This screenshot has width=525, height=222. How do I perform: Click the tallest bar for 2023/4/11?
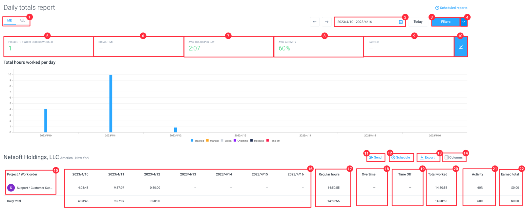coord(111,103)
